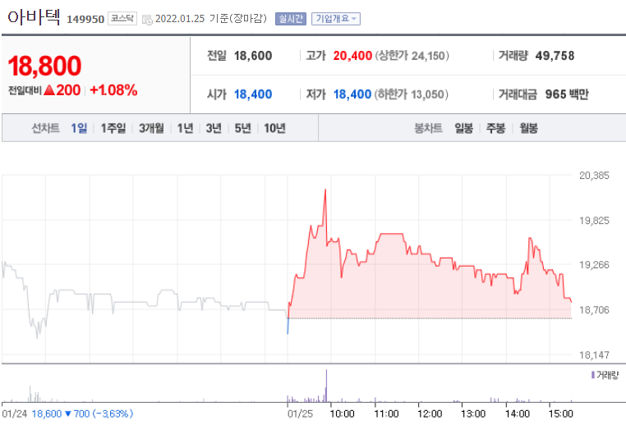Click the 01/24 previous day summary 18,600 ▼700
This screenshot has height=434, width=626.
(82, 413)
